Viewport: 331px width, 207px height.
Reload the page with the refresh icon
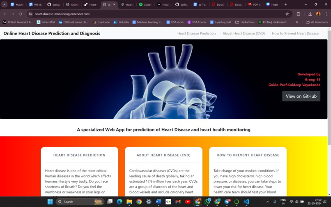pos(21,14)
